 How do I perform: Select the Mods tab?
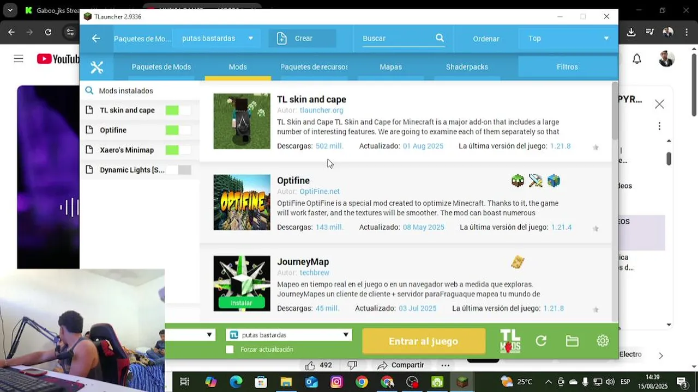click(238, 67)
